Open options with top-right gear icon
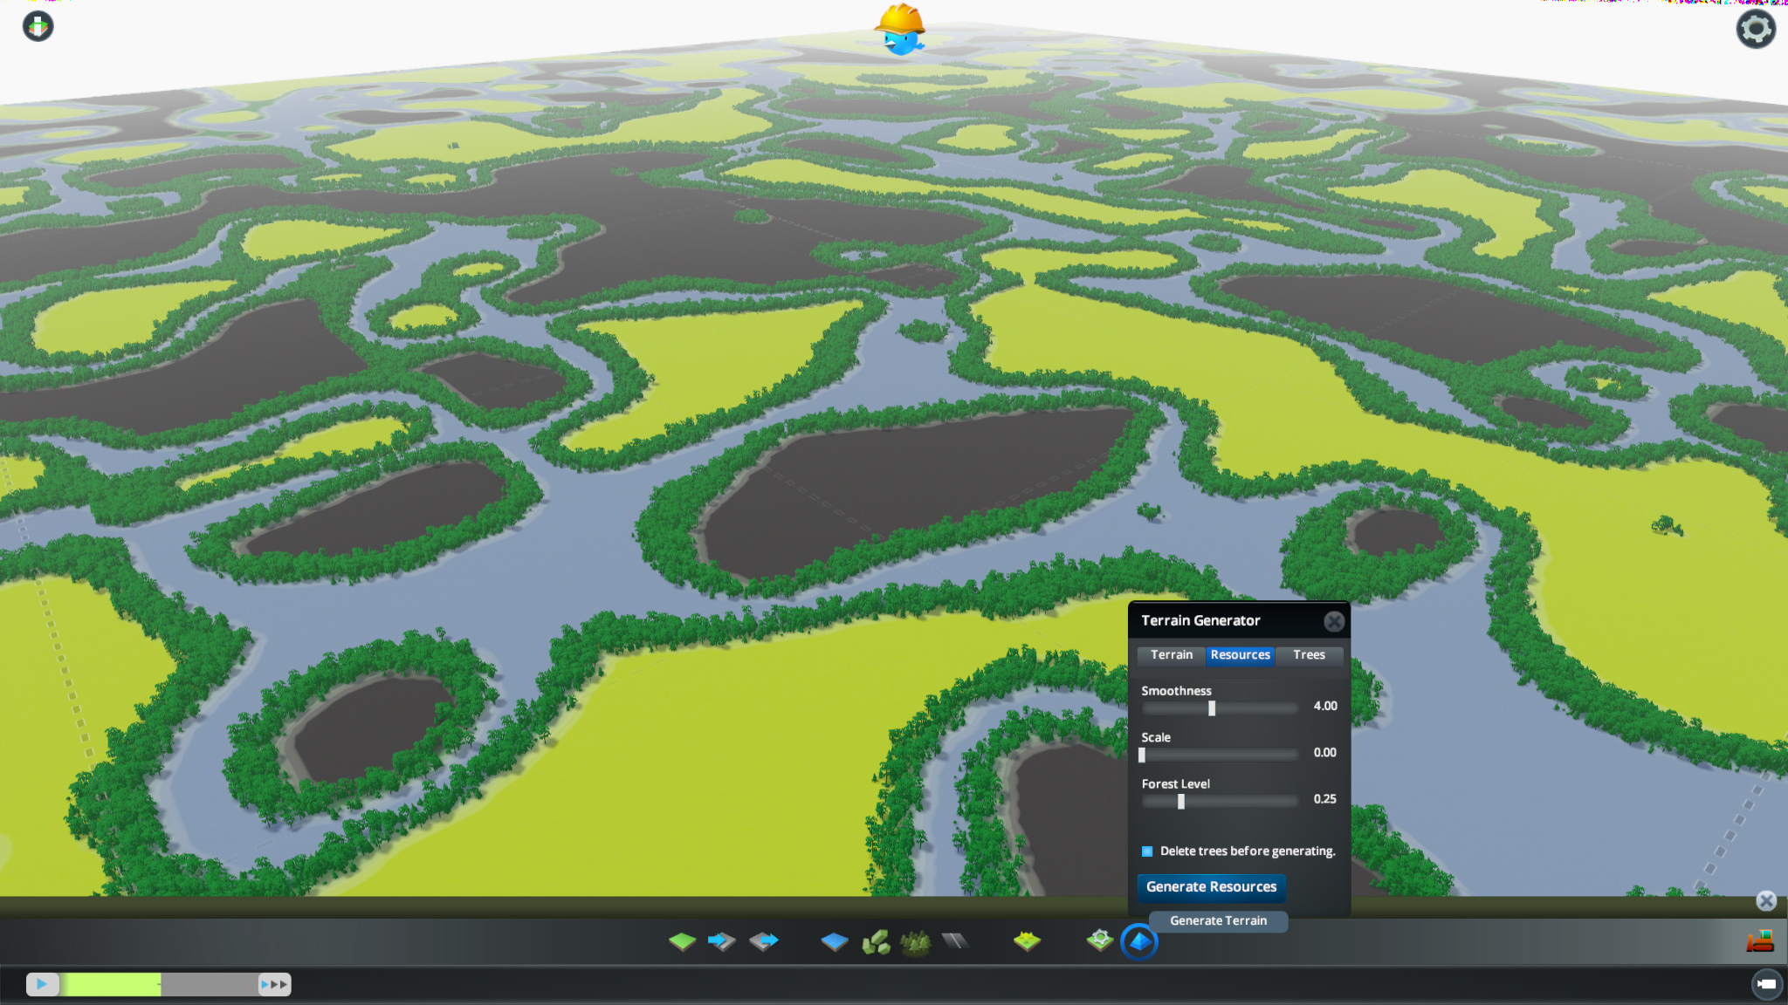The width and height of the screenshot is (1788, 1005). pyautogui.click(x=1756, y=29)
